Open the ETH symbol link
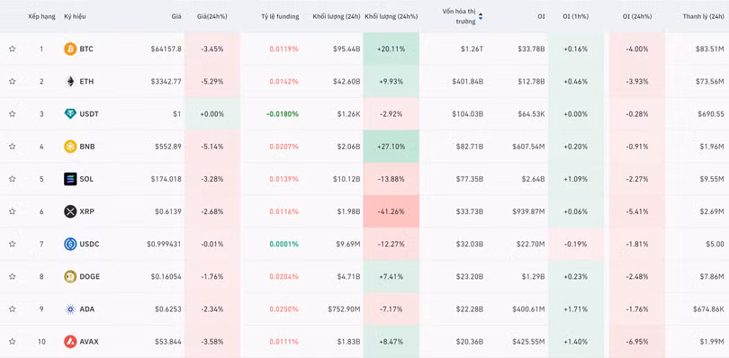 coord(86,81)
